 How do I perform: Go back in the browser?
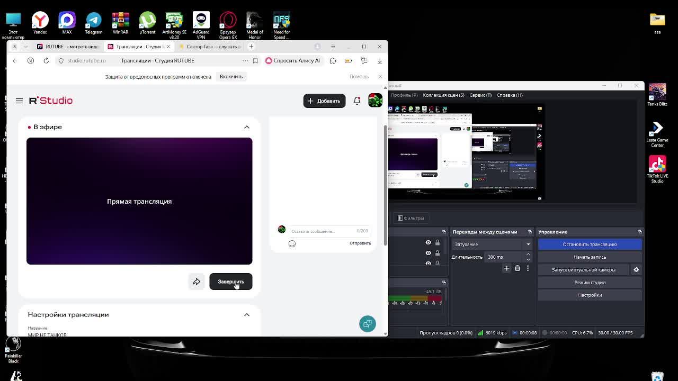point(15,61)
